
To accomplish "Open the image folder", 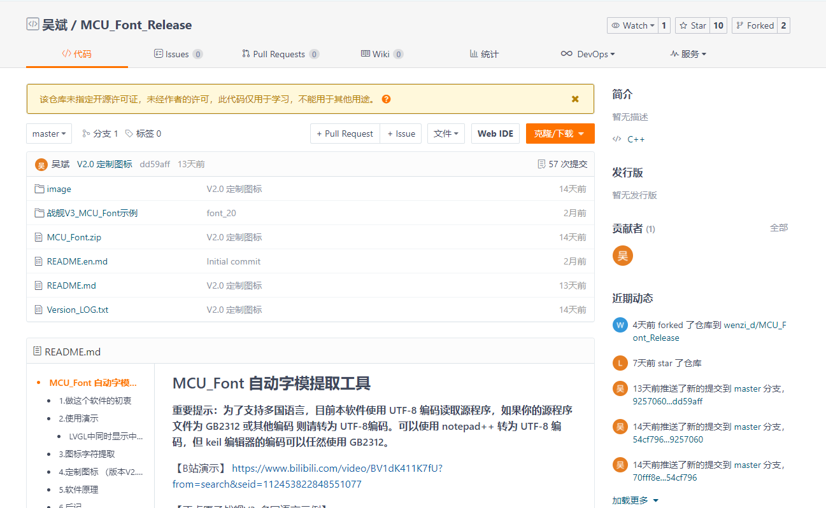I will click(x=59, y=189).
